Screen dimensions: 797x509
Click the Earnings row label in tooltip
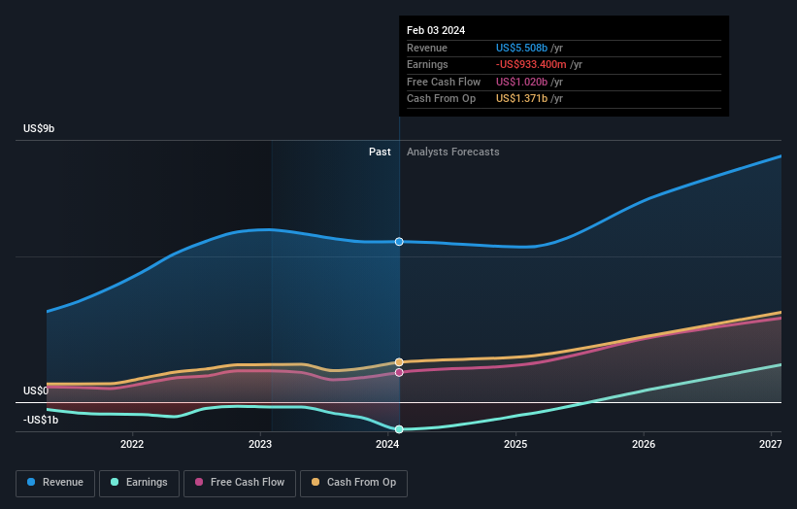[x=427, y=64]
